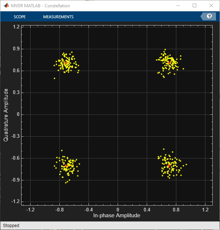Minimize the Constellation window

tap(178, 5)
